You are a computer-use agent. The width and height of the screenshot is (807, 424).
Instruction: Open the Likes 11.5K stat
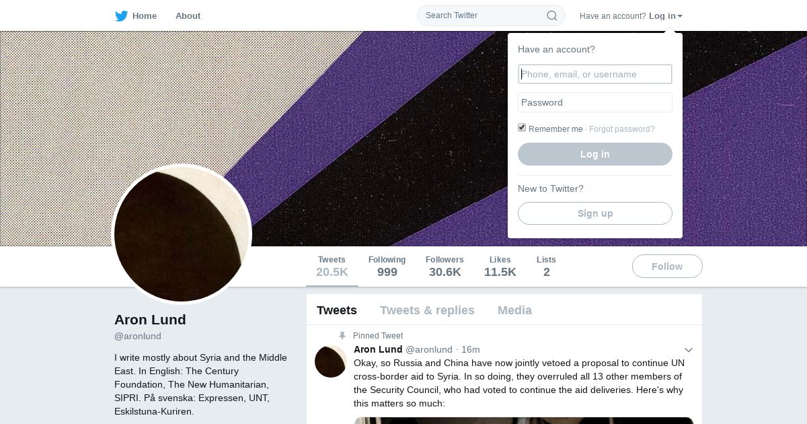[500, 267]
